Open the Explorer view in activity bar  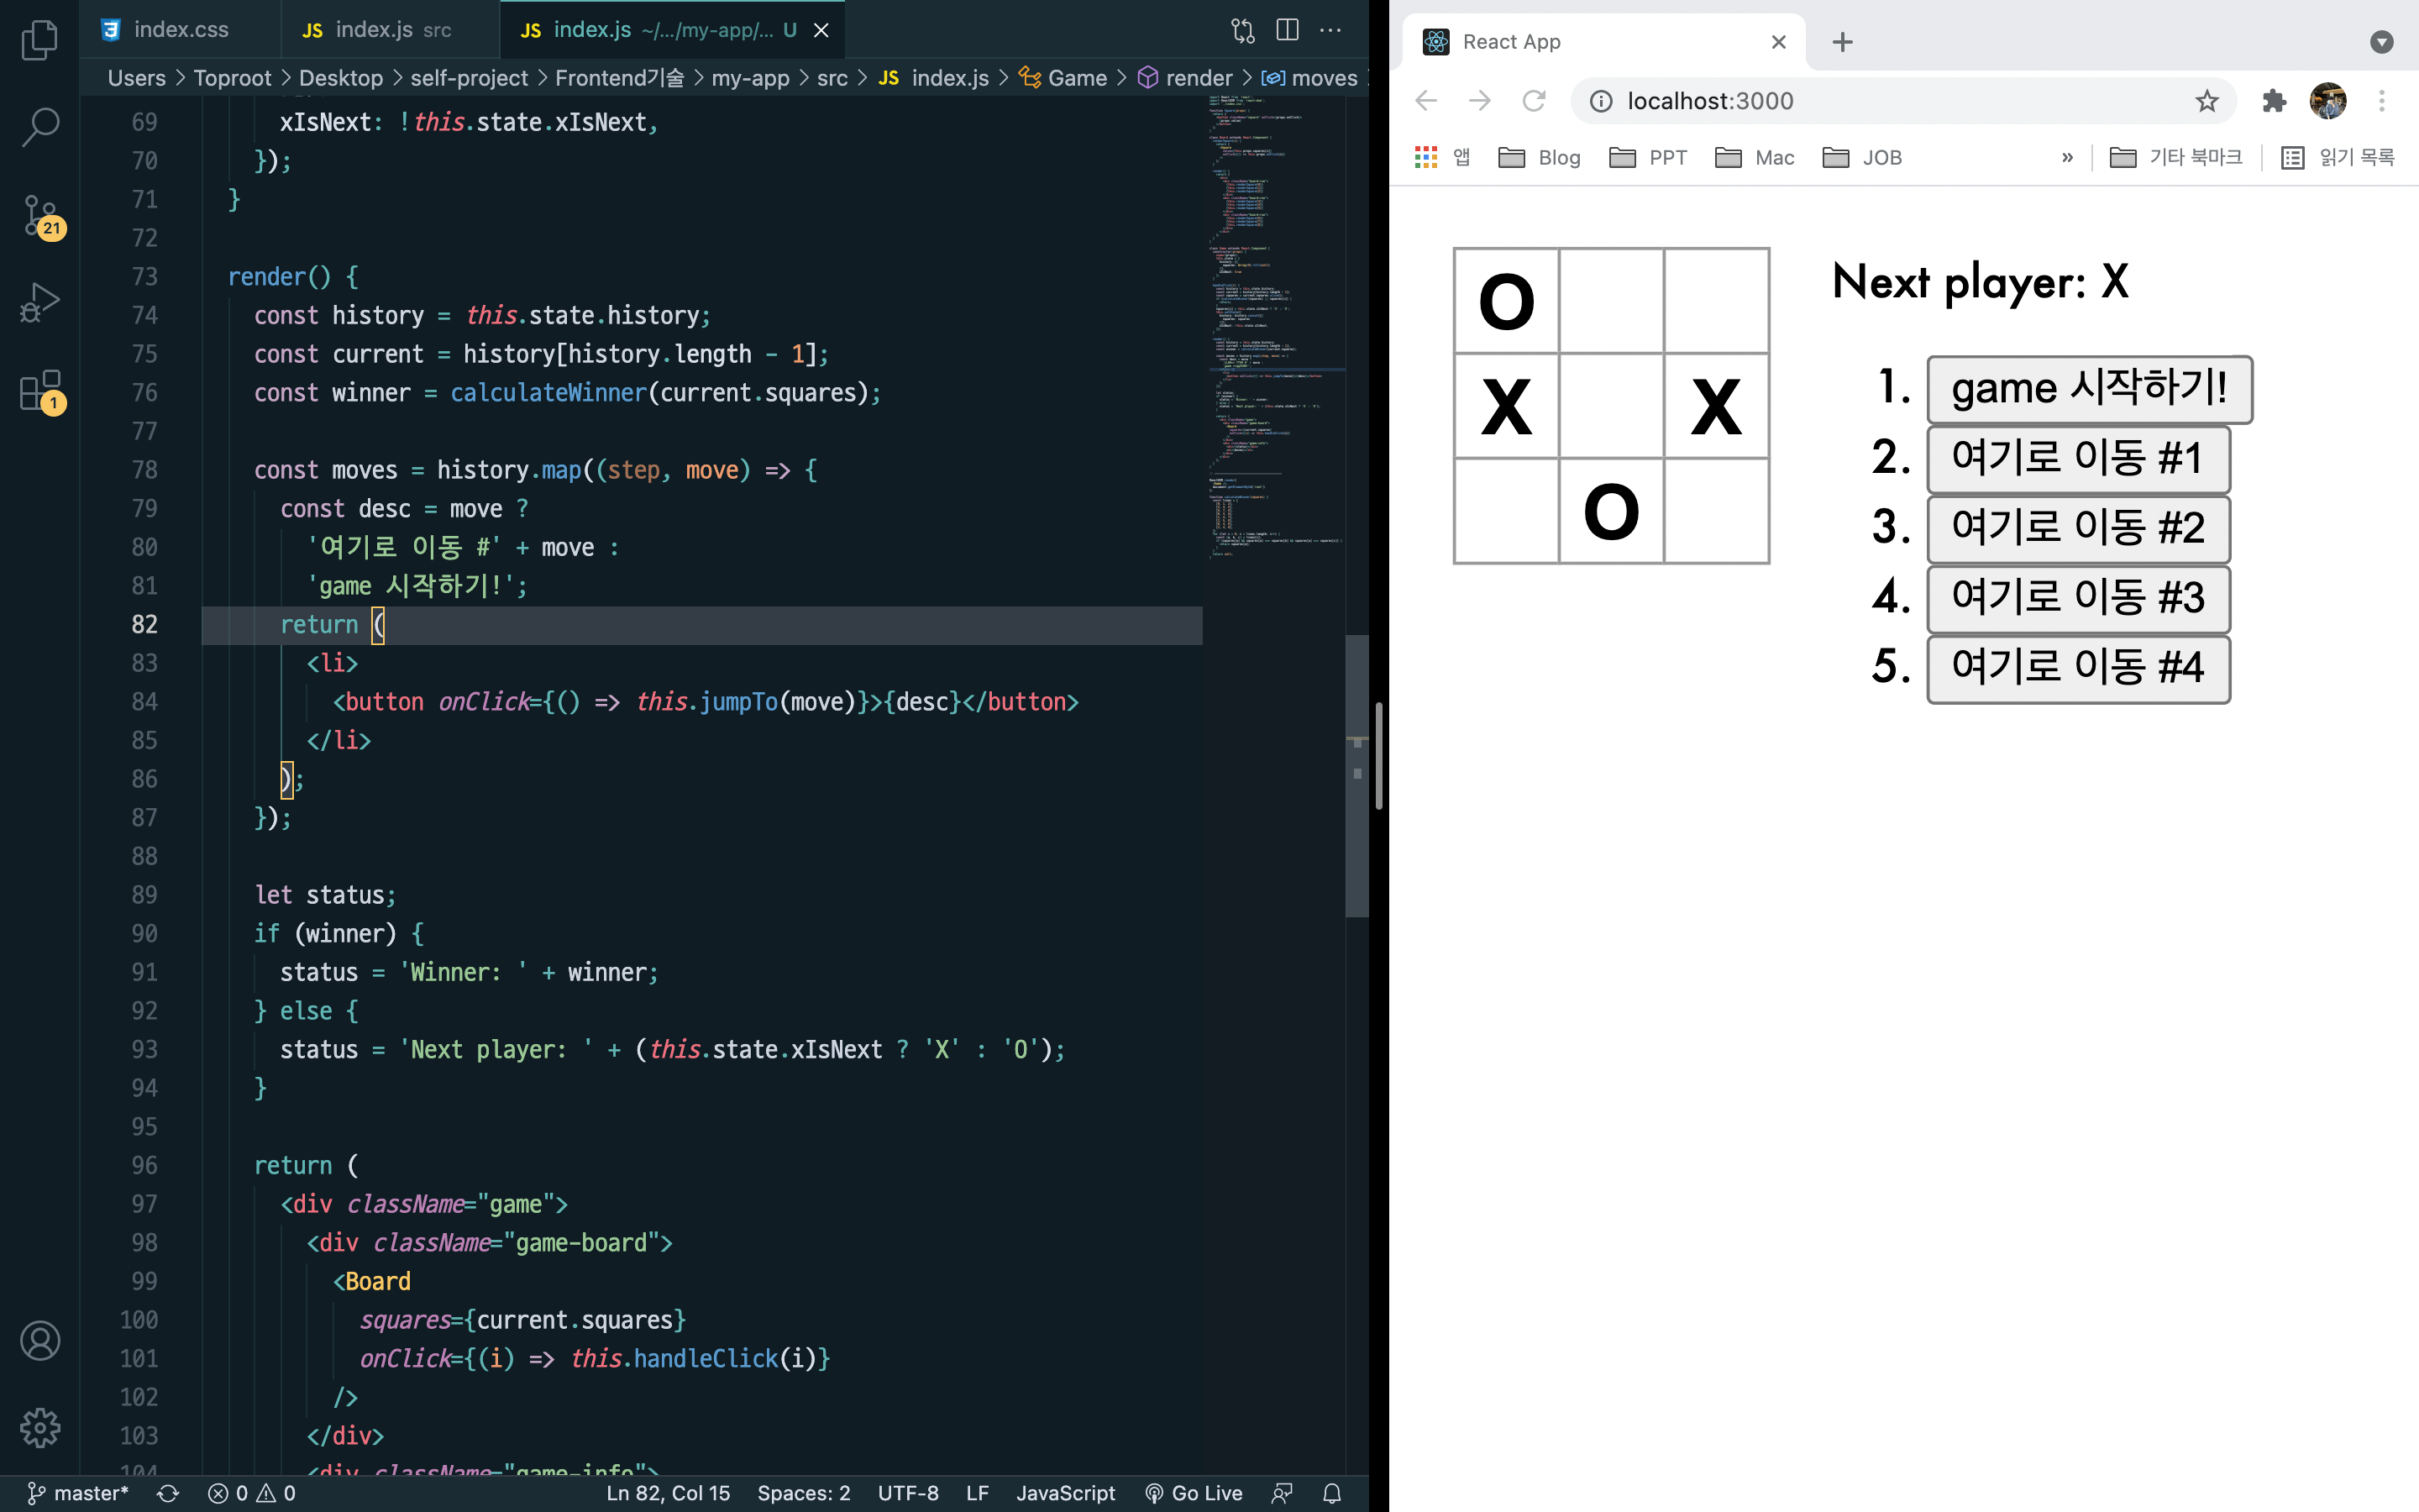40,40
